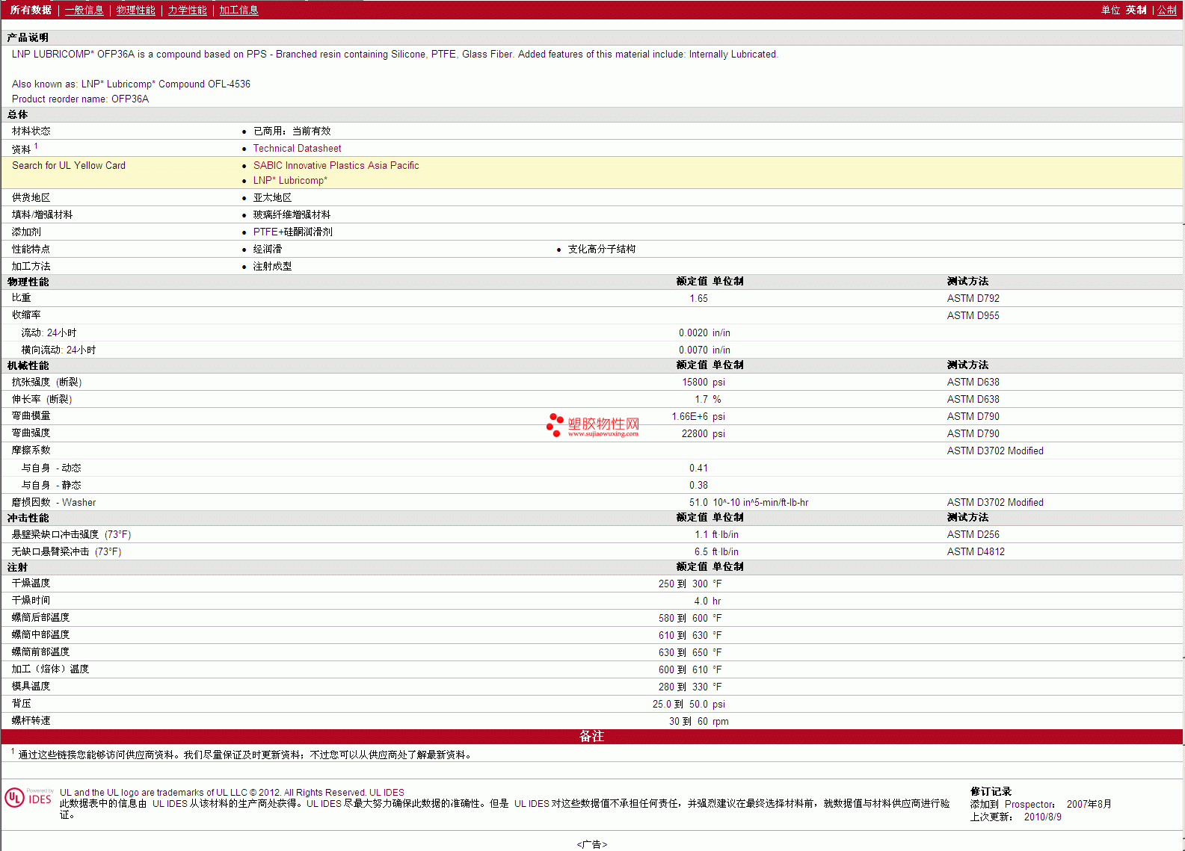Viewport: 1185px width, 851px height.
Task: Select 英制 units
Action: (1136, 10)
